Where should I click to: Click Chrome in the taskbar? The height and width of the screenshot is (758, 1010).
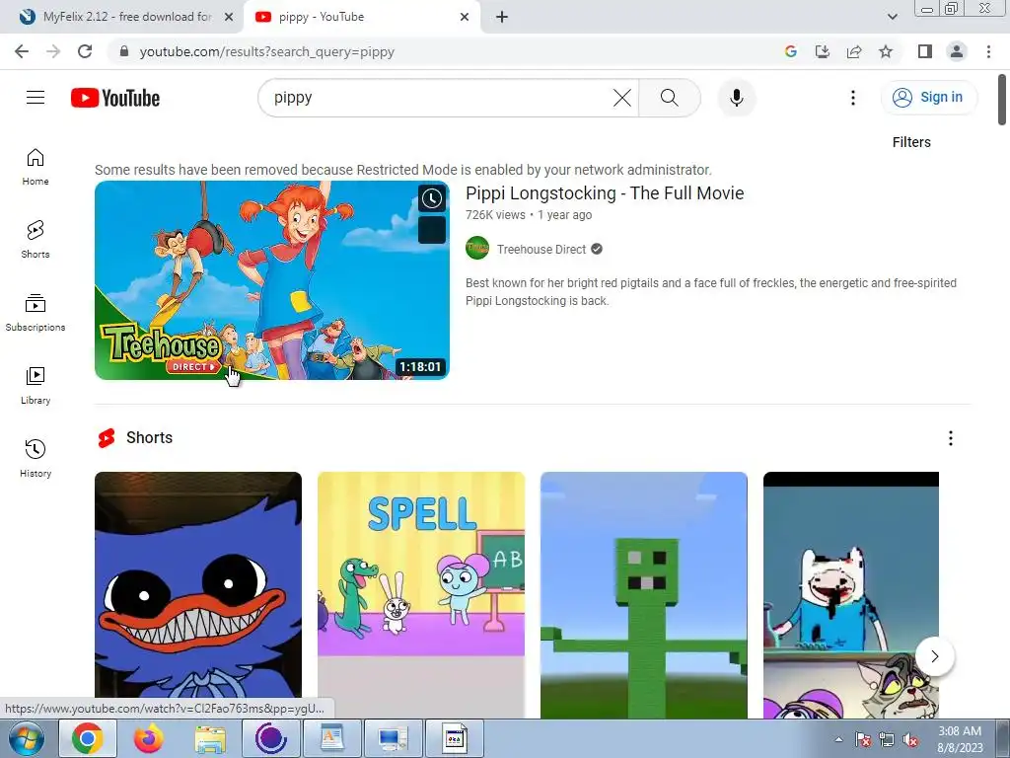(x=88, y=738)
